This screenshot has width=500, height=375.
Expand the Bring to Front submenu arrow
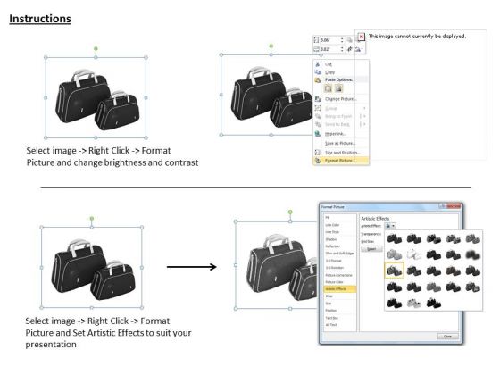(364, 116)
